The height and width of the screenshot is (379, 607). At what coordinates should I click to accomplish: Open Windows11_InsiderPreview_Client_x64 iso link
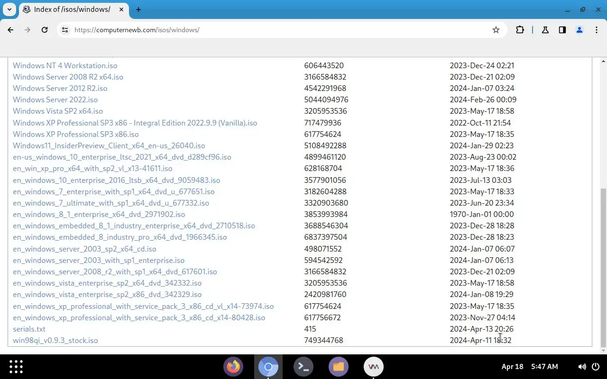tap(109, 145)
